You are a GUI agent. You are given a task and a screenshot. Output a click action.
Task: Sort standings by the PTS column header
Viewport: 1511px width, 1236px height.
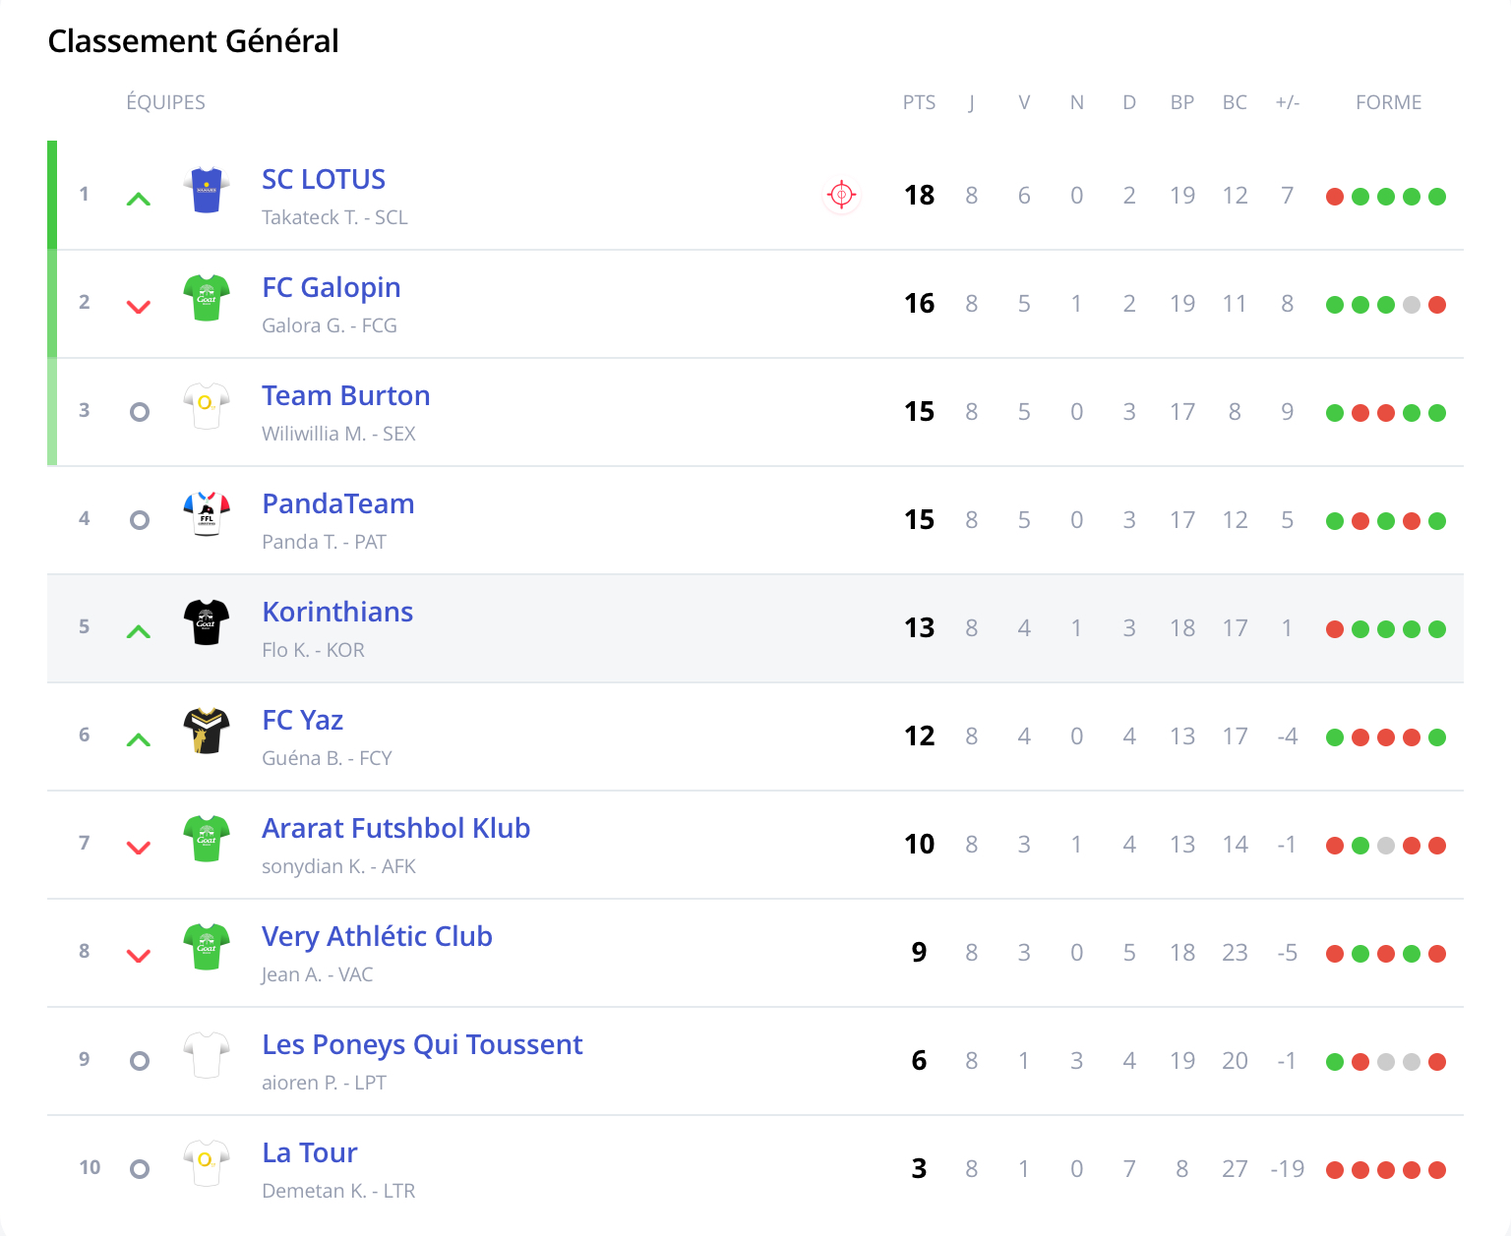click(x=919, y=102)
